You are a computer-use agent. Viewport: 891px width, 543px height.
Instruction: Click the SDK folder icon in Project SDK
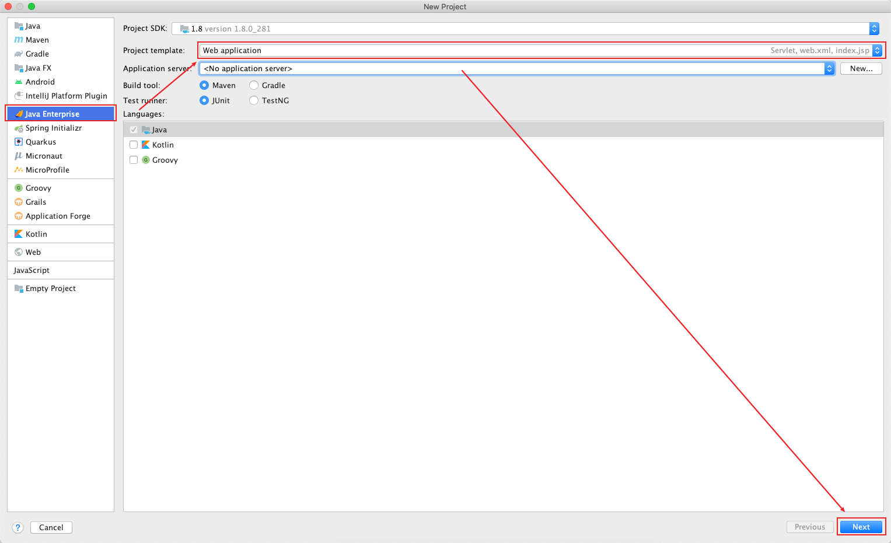pyautogui.click(x=184, y=29)
